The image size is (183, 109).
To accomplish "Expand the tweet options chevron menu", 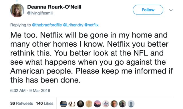I will pyautogui.click(x=171, y=10).
